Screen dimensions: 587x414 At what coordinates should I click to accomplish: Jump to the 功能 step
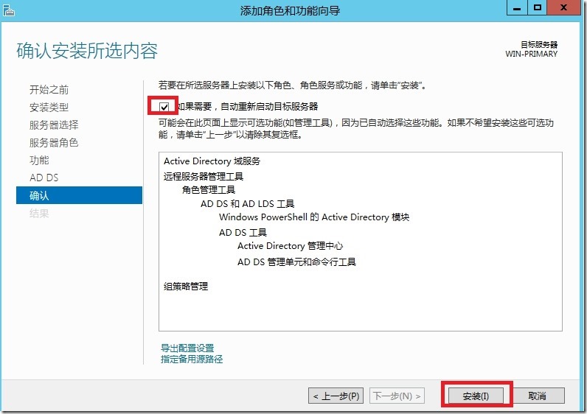tap(39, 161)
